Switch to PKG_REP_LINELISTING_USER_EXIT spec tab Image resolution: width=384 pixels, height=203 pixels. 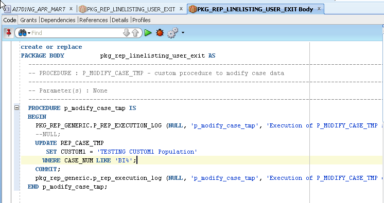[x=131, y=9]
